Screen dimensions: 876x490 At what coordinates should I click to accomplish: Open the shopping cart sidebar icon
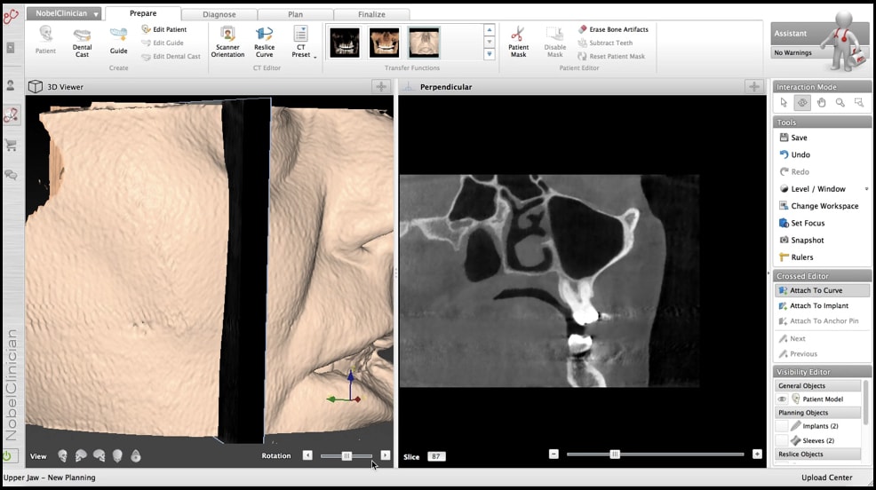click(11, 145)
